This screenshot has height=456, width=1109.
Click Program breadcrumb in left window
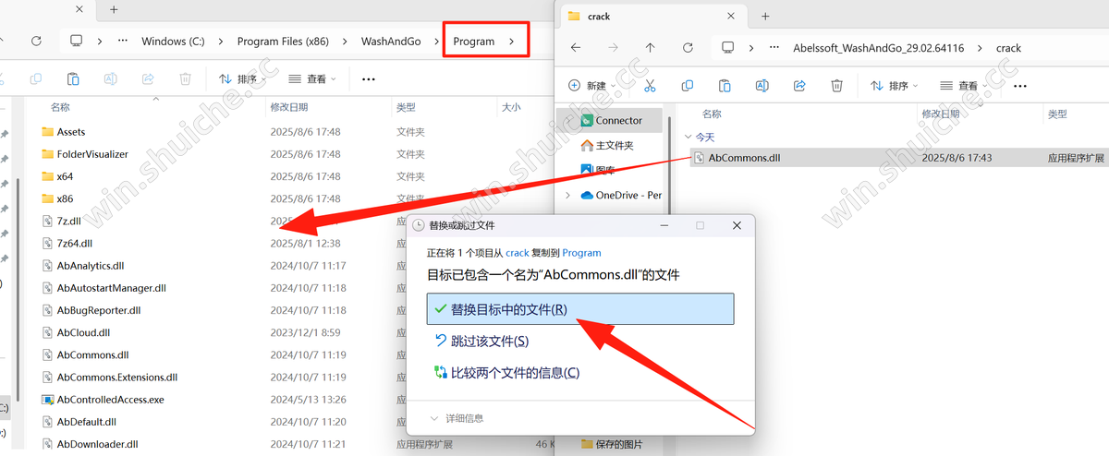click(474, 42)
